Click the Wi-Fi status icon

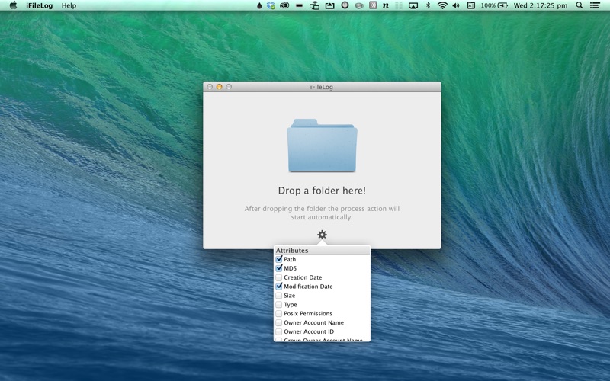pos(442,5)
